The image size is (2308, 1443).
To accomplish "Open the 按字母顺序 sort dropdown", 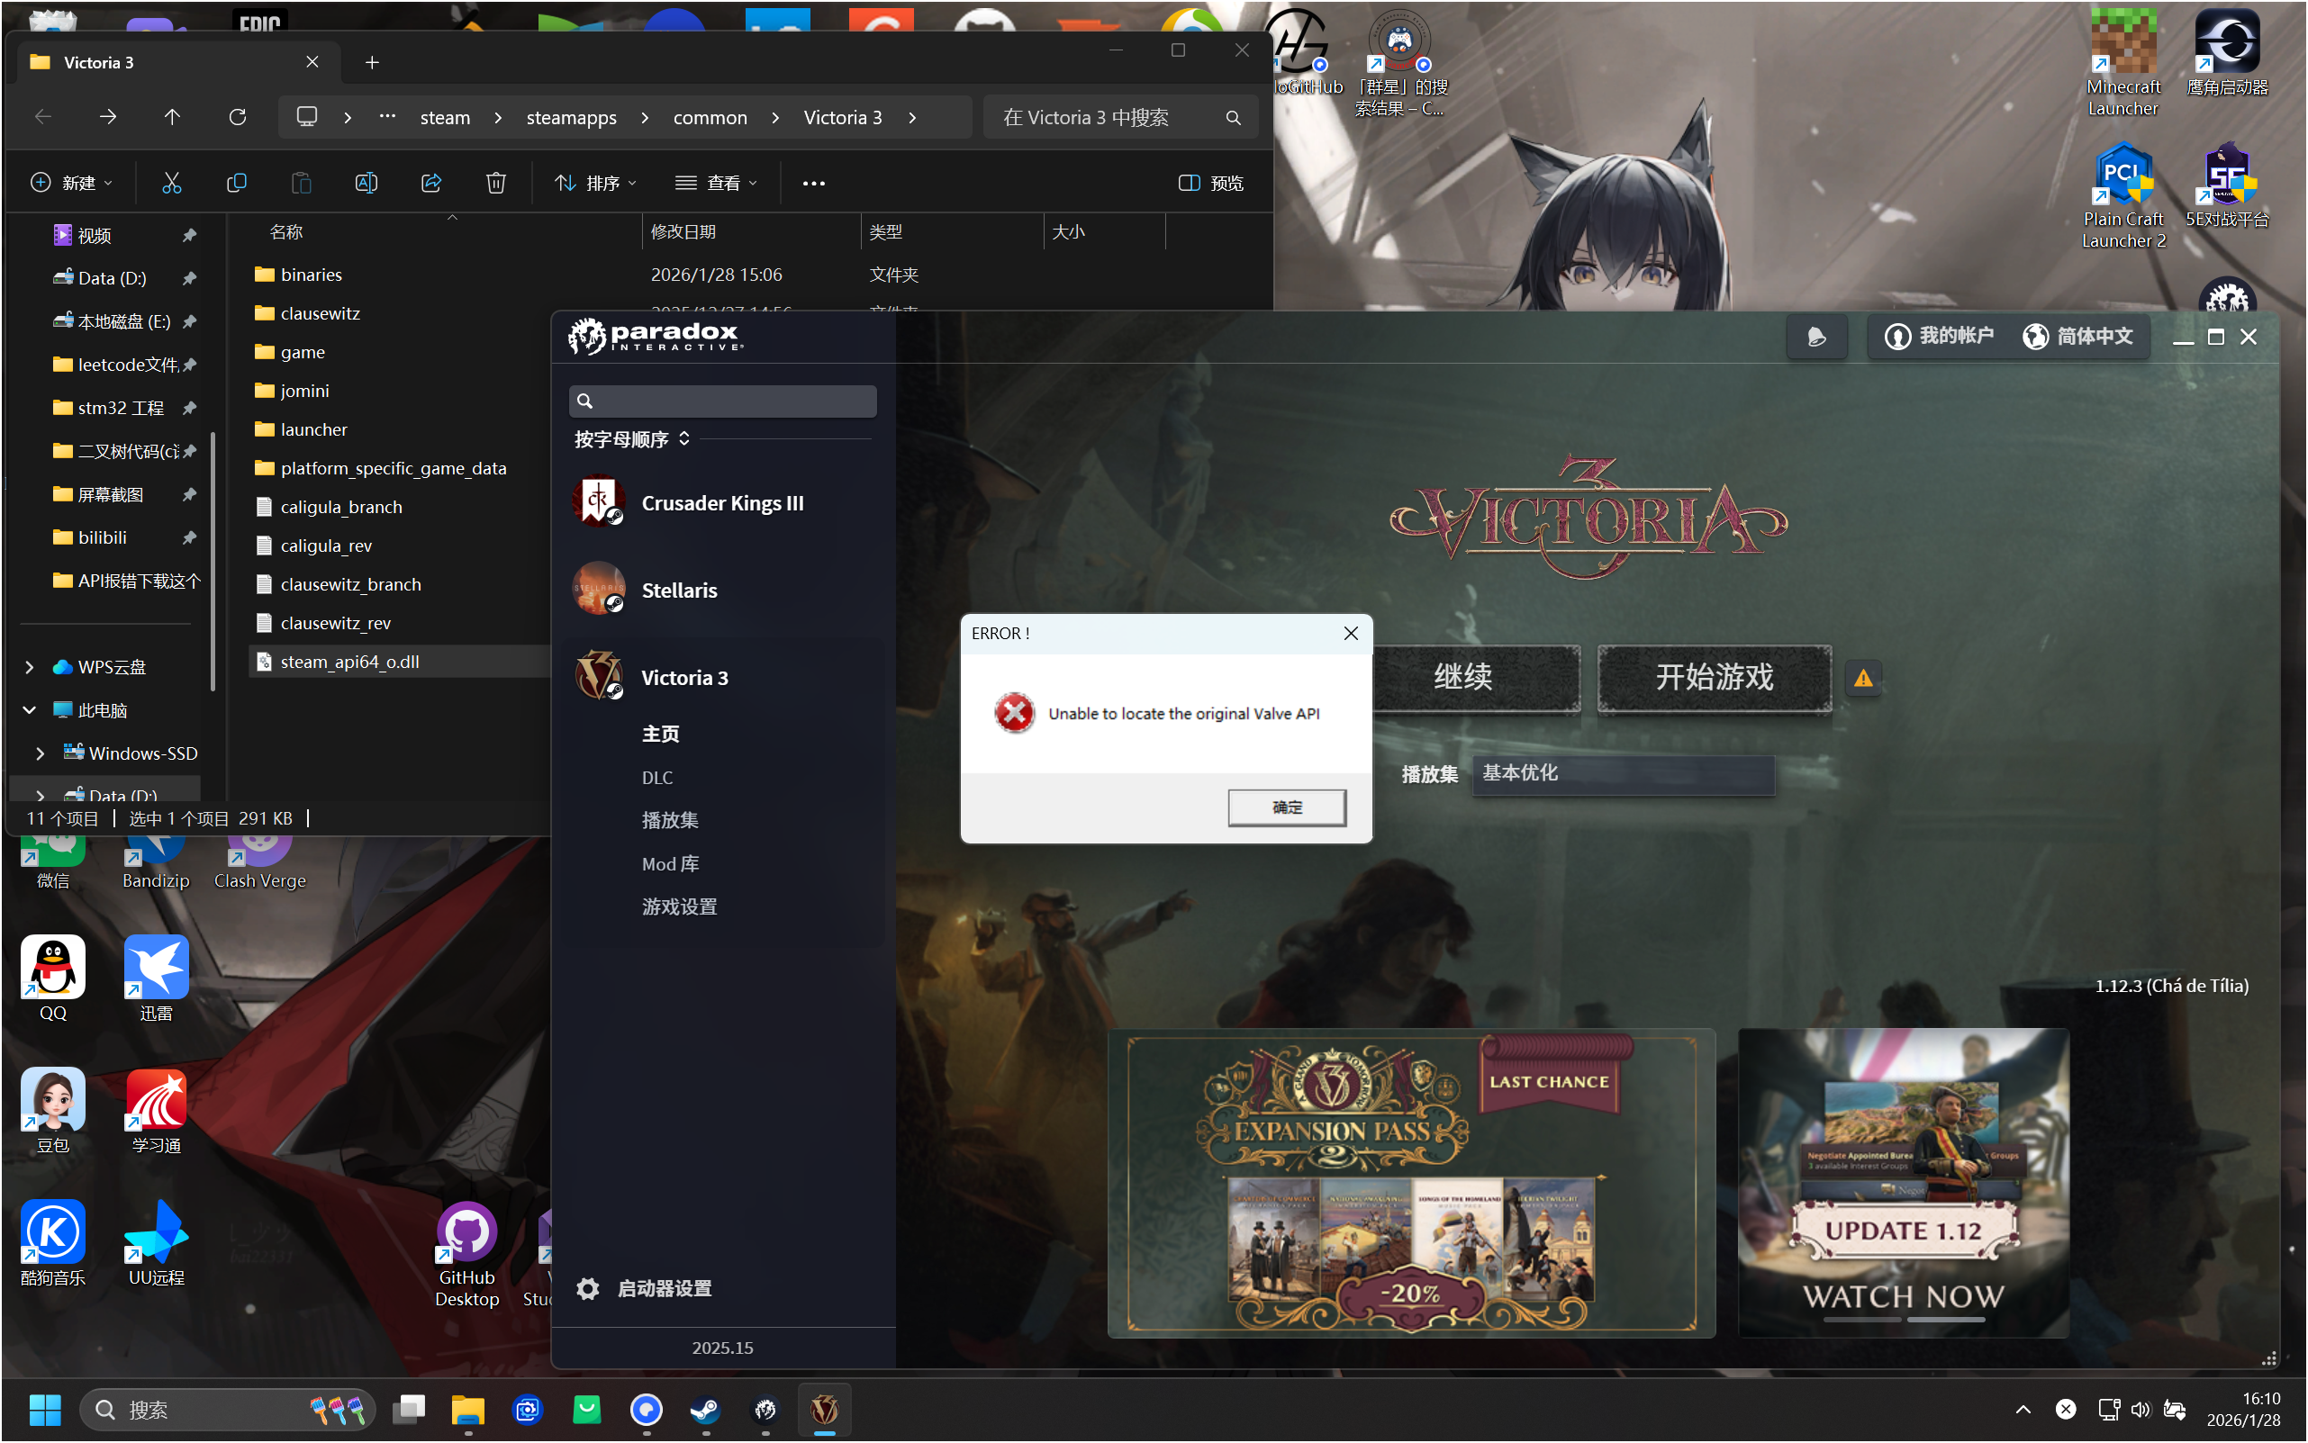I will click(x=632, y=439).
